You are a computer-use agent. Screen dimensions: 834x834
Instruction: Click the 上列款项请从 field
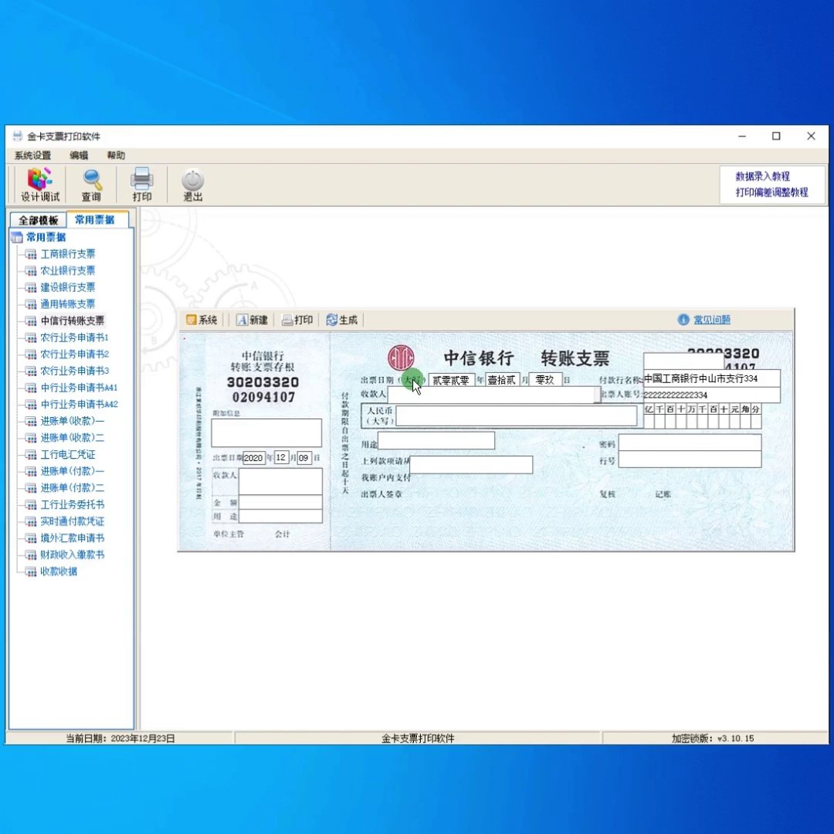(x=471, y=464)
